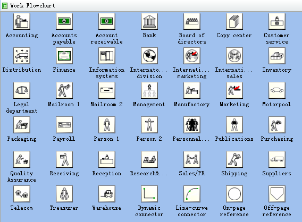Pick the International sales shape icon

tap(234, 56)
